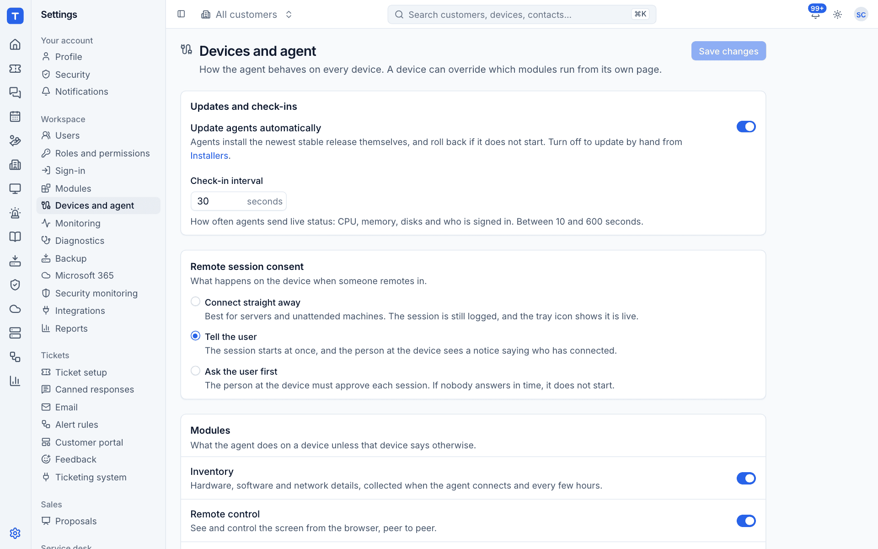Switch theme using the sun icon
Image resolution: width=878 pixels, height=549 pixels.
(837, 14)
